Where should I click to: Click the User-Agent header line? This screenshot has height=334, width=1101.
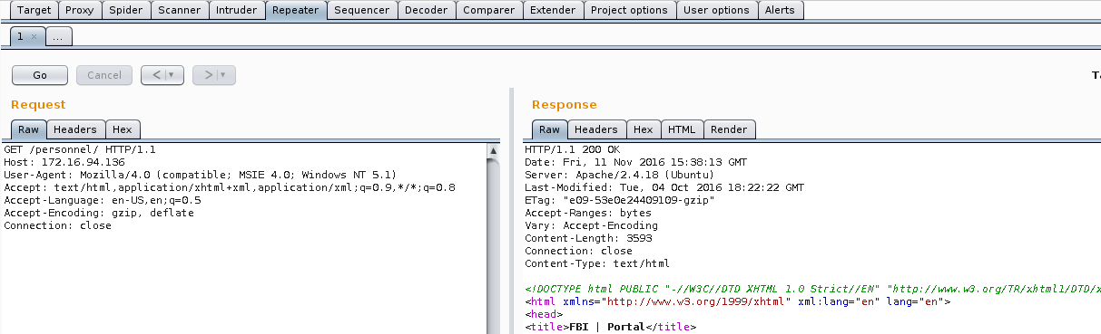(x=201, y=175)
